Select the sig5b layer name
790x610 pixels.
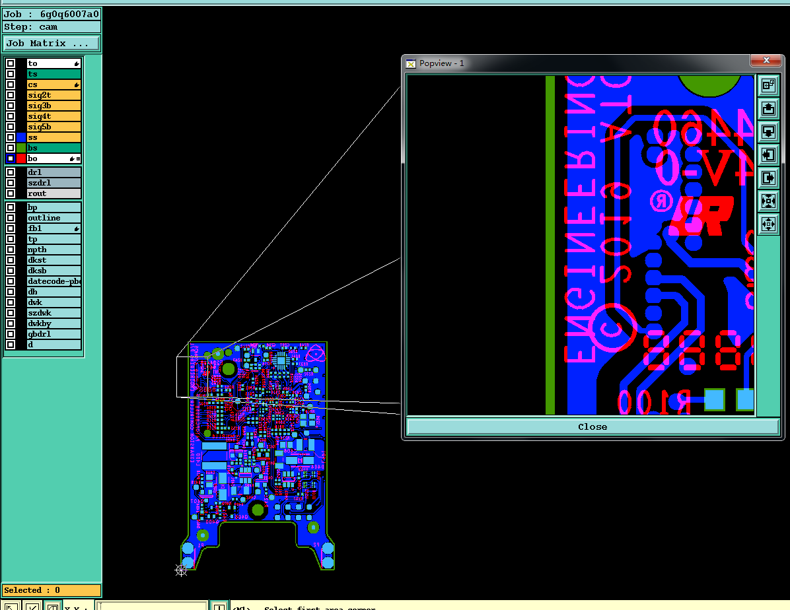click(x=54, y=127)
